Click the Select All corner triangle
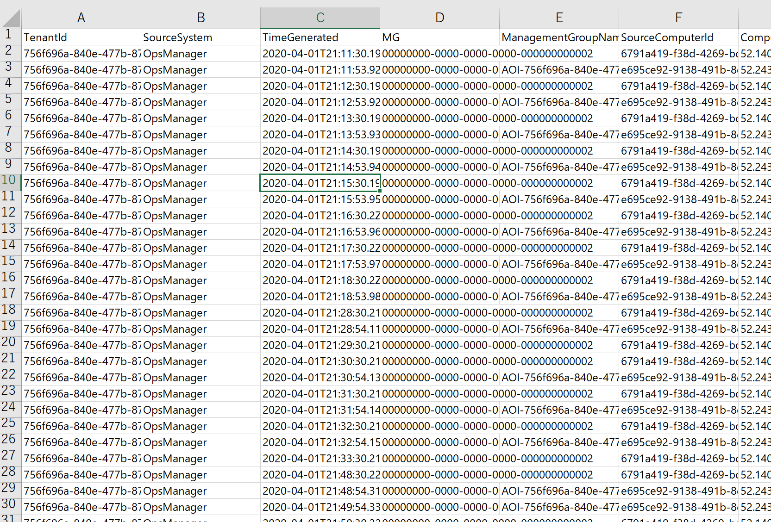 pos(11,18)
